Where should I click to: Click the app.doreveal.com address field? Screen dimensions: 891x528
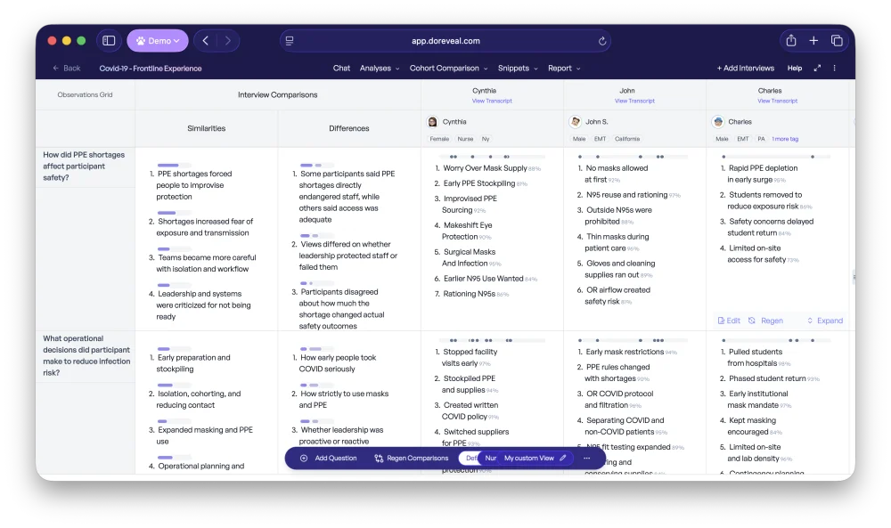(x=445, y=41)
